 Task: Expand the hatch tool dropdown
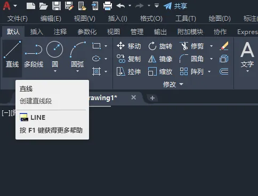106,71
